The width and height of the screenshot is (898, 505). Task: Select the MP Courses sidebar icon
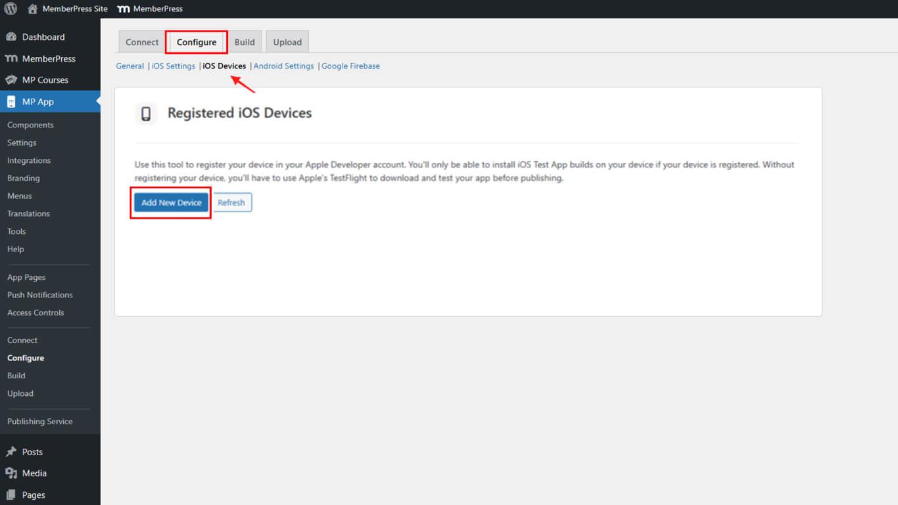point(11,80)
